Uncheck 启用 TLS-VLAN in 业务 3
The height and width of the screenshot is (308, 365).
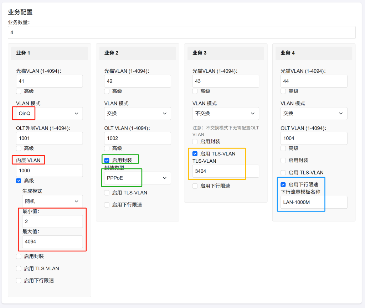click(195, 154)
